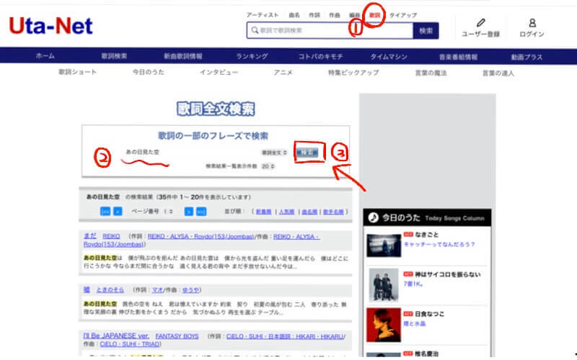The height and width of the screenshot is (360, 577).
Task: Select the 曲名 search type tab
Action: pos(294,15)
